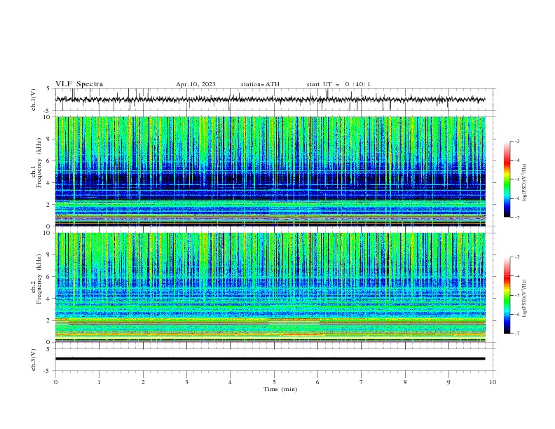Click the "4" kHz tick of ch.1 spectrogram
555x429 pixels.
(x=49, y=183)
